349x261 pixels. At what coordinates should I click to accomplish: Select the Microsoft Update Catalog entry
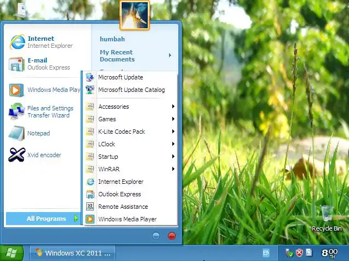tap(130, 90)
